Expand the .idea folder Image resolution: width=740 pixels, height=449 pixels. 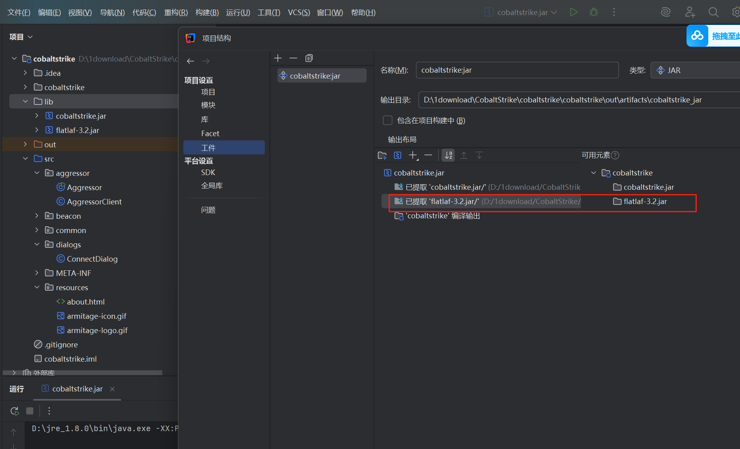tap(25, 73)
